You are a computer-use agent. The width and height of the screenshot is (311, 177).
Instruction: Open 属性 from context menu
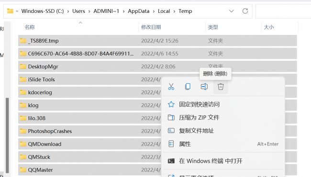pyautogui.click(x=223, y=144)
